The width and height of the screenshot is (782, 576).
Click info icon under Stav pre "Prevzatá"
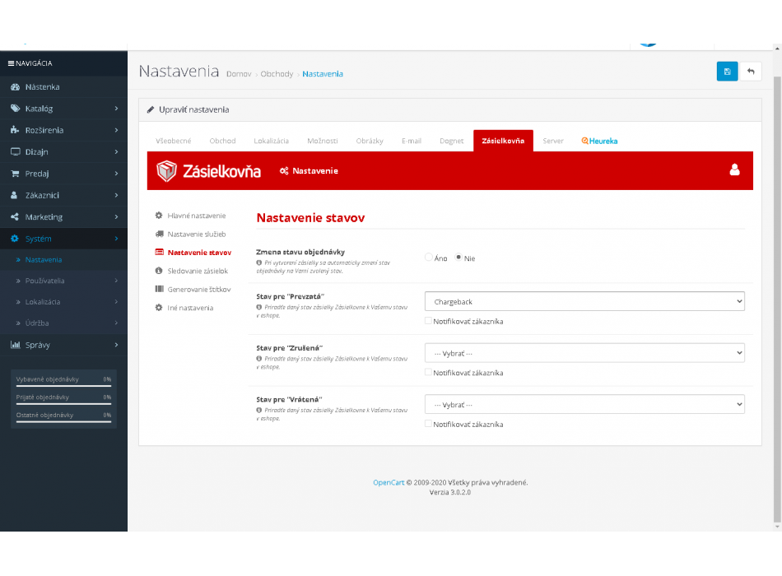coord(259,307)
